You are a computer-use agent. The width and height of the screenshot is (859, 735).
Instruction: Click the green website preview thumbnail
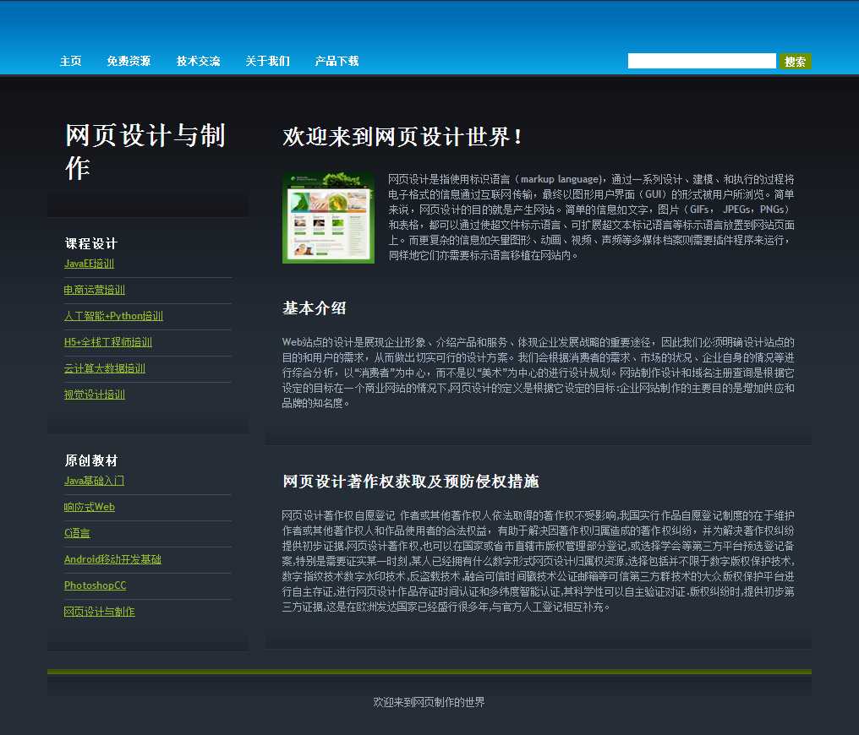[x=328, y=218]
